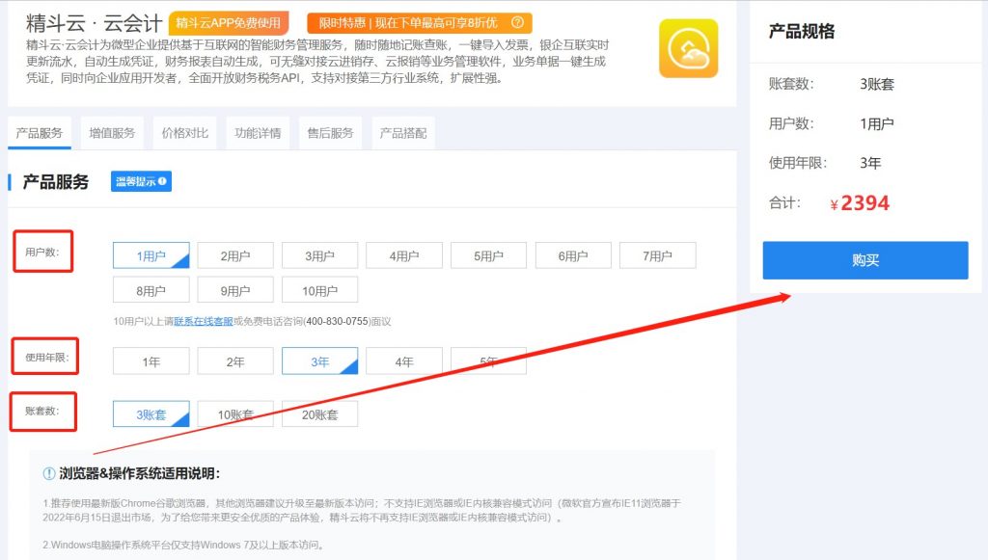View the 产品搭配 tab
This screenshot has height=560, width=988.
[x=403, y=133]
